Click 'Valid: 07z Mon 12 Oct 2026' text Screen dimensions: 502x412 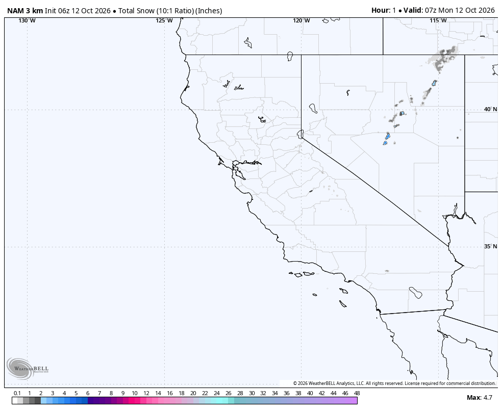coord(449,10)
